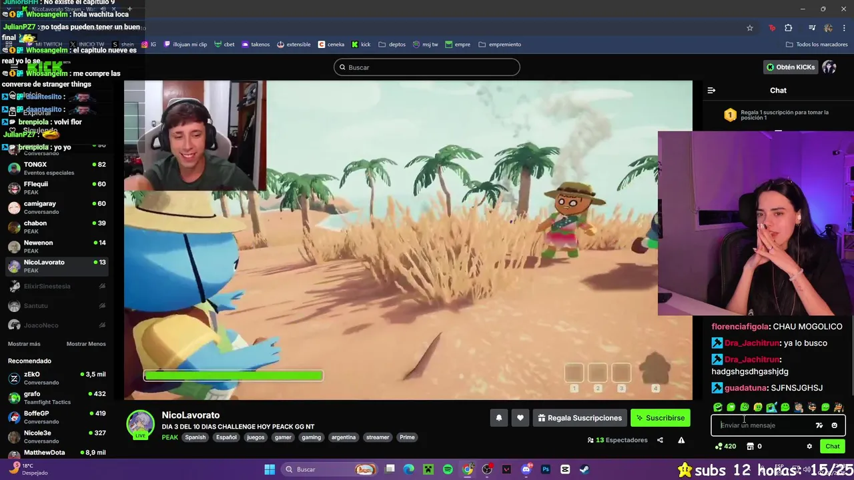Open chabon channel in sidebar

(57, 227)
